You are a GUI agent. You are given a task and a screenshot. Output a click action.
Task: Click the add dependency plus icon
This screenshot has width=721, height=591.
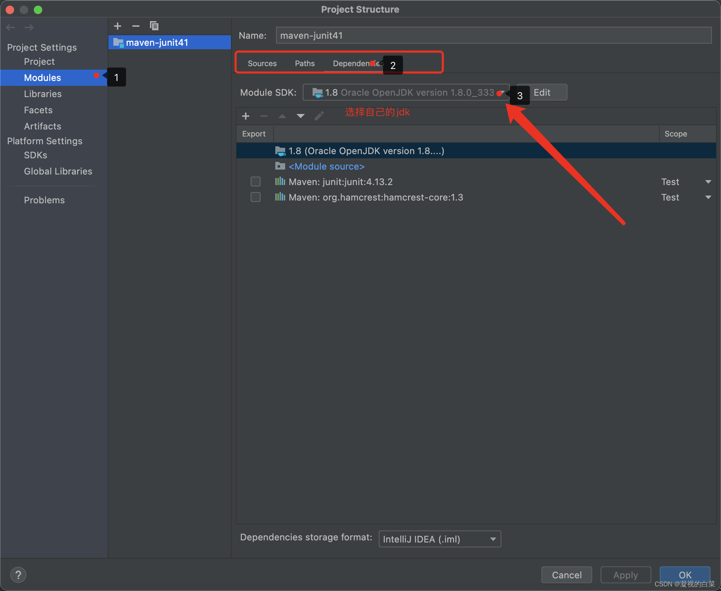(246, 116)
